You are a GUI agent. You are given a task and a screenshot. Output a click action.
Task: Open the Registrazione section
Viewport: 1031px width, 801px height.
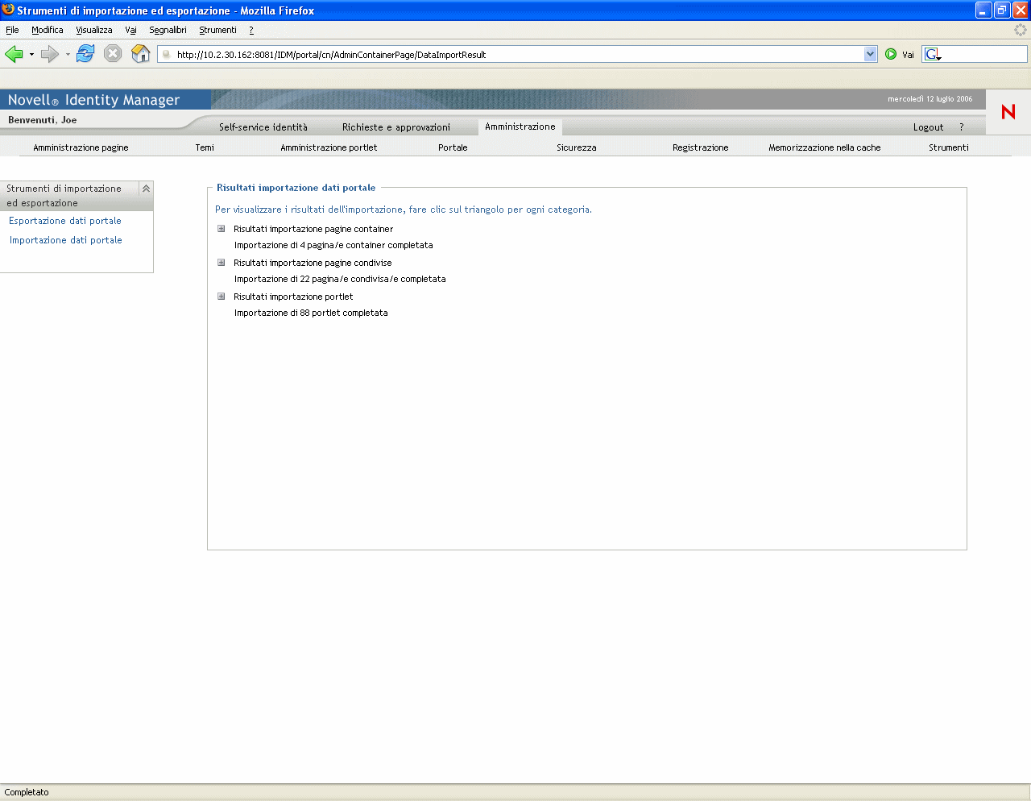[x=701, y=147]
